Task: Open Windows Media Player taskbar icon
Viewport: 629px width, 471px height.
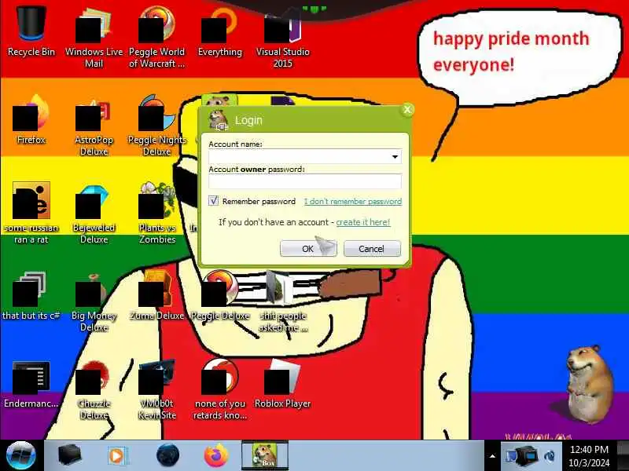Action: 118,456
